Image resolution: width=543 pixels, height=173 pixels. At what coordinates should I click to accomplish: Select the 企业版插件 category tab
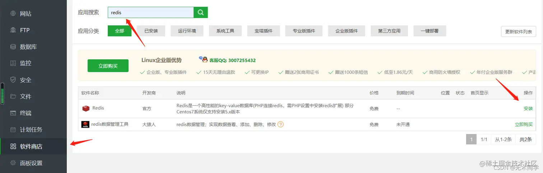click(347, 31)
